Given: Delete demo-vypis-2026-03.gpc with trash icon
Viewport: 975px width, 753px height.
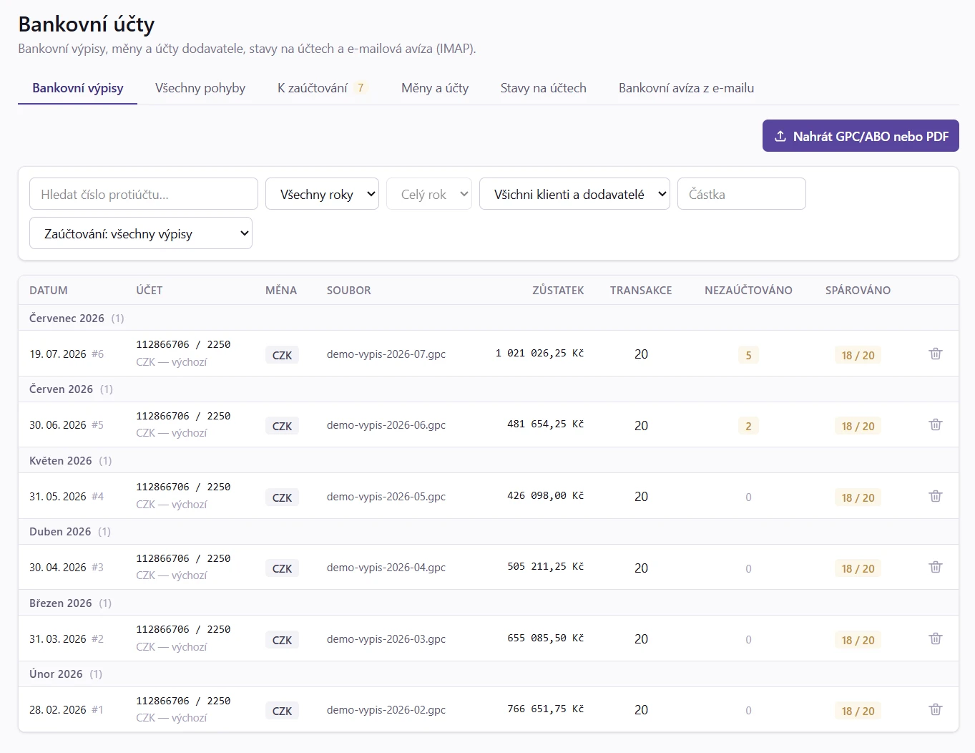Looking at the screenshot, I should [x=935, y=638].
